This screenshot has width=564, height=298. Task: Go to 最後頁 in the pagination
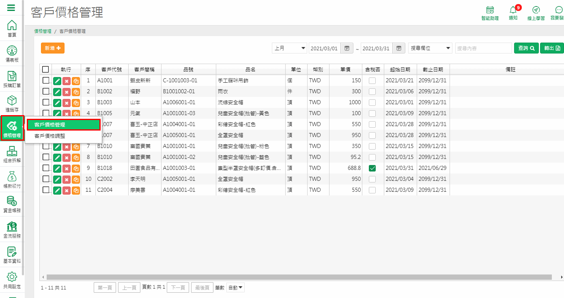pos(202,287)
